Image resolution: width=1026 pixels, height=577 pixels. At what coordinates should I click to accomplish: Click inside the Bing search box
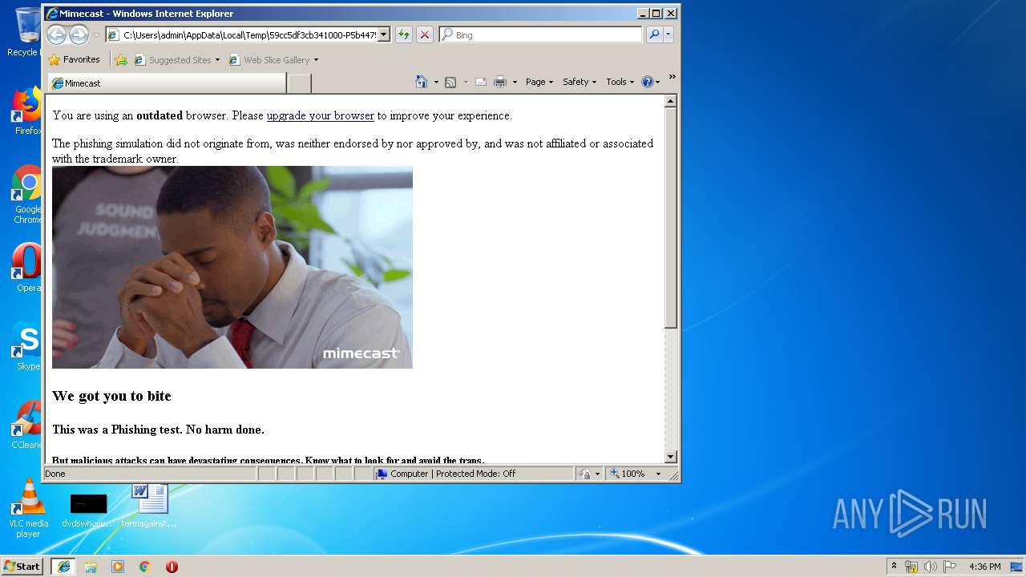pos(541,34)
